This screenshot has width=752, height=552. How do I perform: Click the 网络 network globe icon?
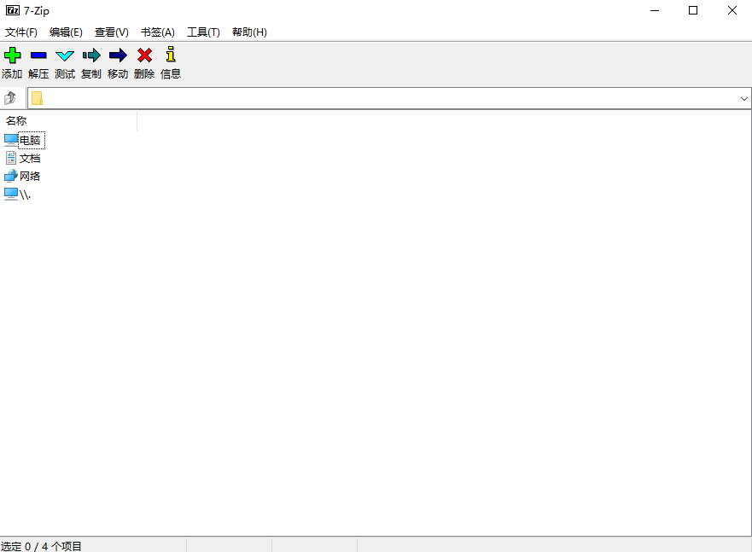[11, 176]
